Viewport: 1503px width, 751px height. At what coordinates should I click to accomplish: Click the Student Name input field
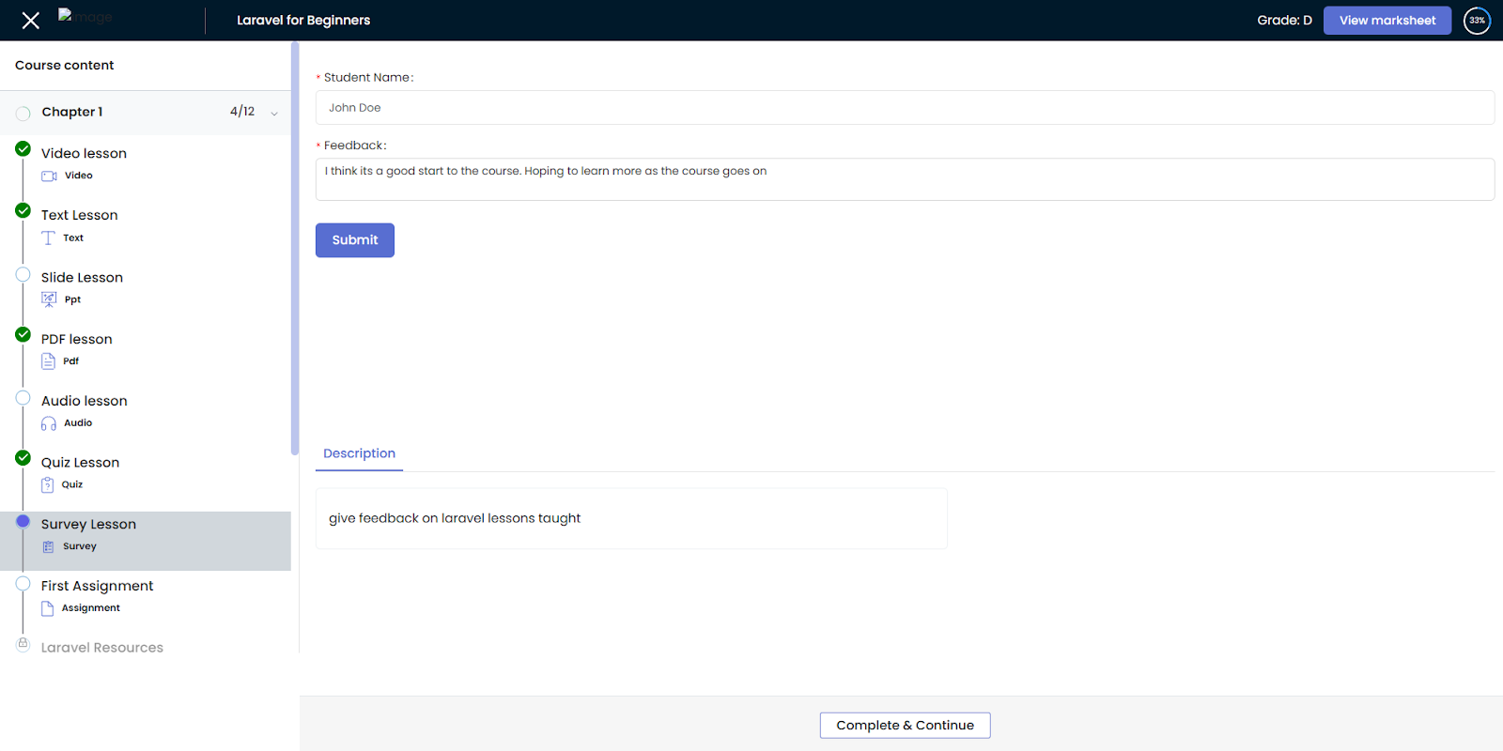(x=905, y=107)
